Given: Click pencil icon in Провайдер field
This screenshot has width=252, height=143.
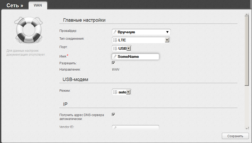Looking at the screenshot, I should click(115, 32).
